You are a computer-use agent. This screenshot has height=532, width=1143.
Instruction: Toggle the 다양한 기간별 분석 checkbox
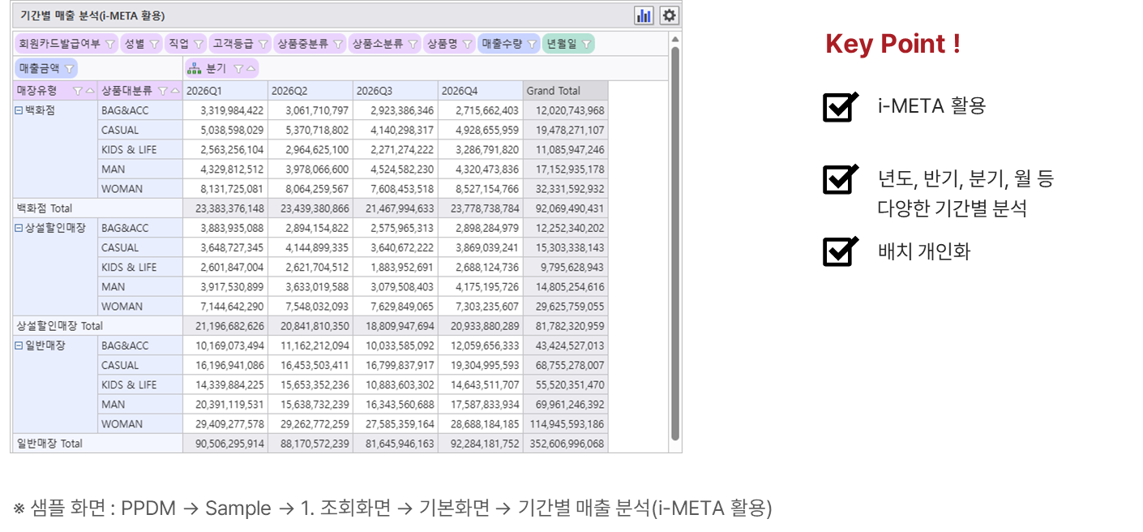[x=840, y=179]
